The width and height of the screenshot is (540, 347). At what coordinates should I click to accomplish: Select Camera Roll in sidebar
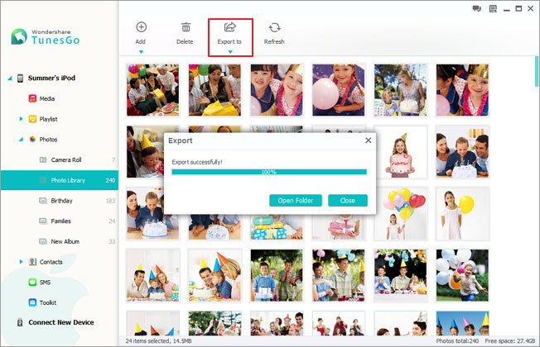pos(66,159)
